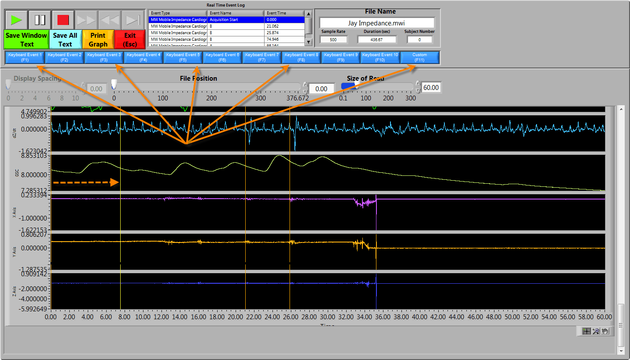
Task: Trigger Keyboard Event 7 (F7)
Action: pos(262,57)
